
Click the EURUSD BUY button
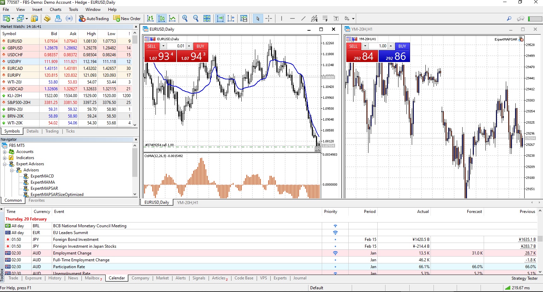[x=200, y=46]
